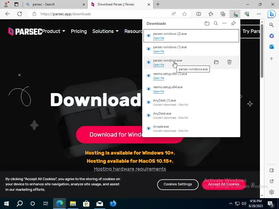
Task: Select the AnyDesk.exe download entry
Action: point(191,115)
